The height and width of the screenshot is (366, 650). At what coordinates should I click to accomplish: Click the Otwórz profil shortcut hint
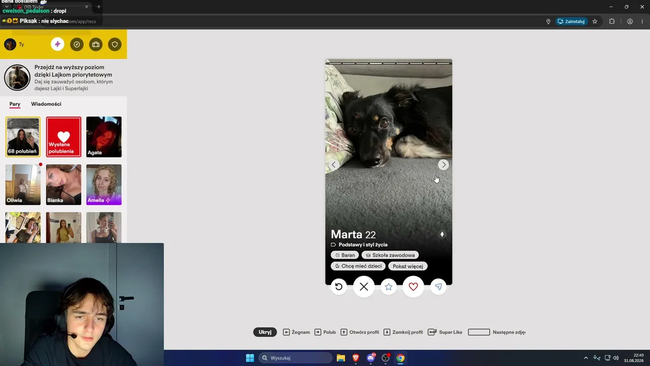click(x=360, y=332)
